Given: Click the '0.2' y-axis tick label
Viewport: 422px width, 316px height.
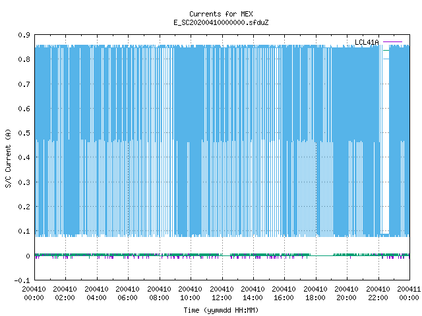Looking at the screenshot, I should (24, 207).
